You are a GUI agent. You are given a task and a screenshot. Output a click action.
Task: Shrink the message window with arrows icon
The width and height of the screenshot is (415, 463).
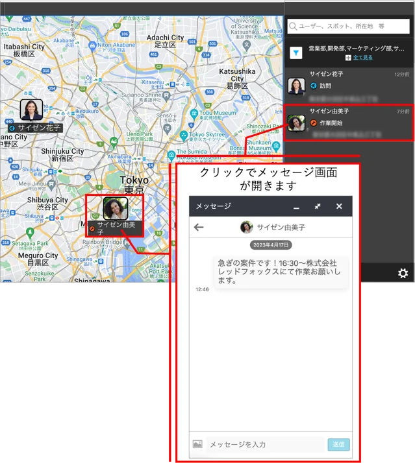pyautogui.click(x=318, y=206)
